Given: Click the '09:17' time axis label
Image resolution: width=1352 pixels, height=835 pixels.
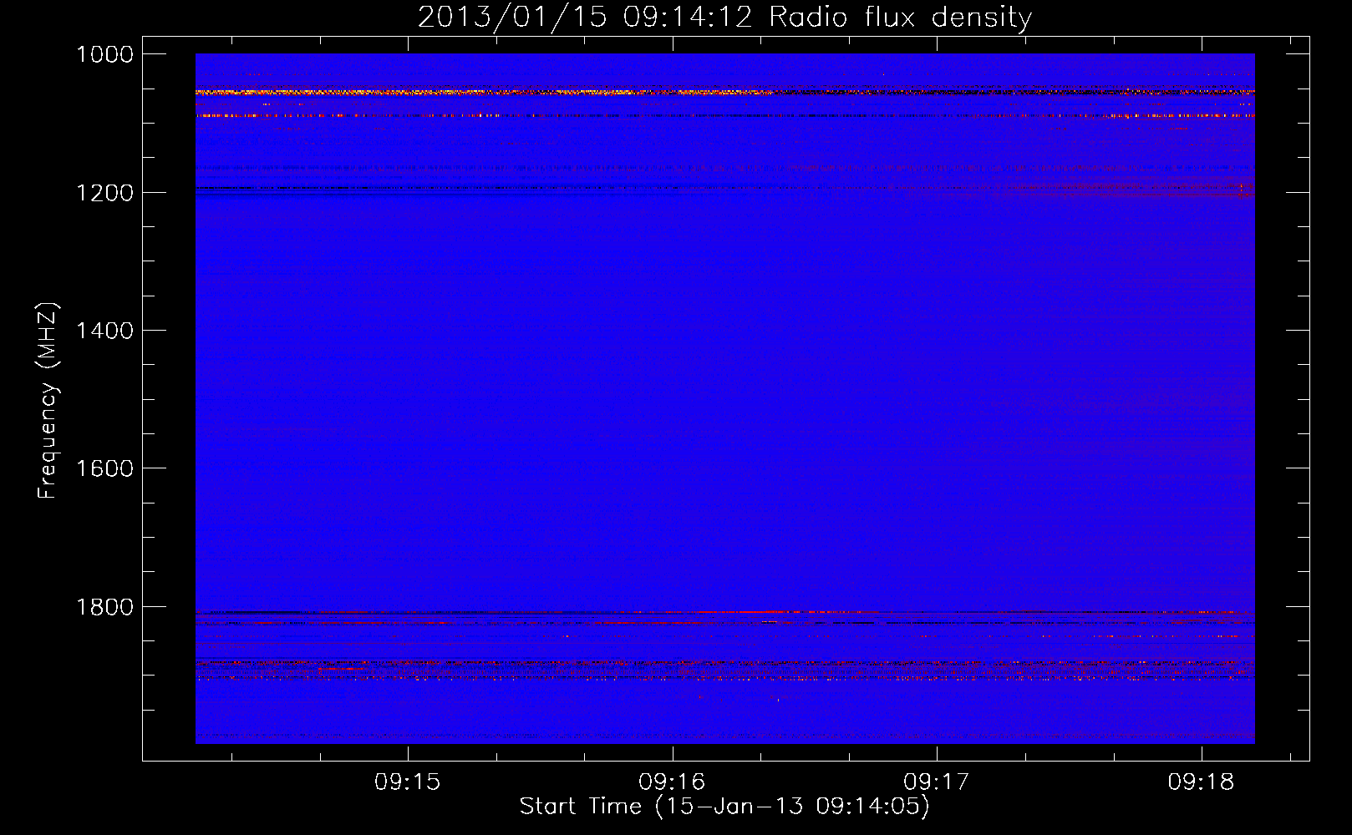Looking at the screenshot, I should click(937, 782).
